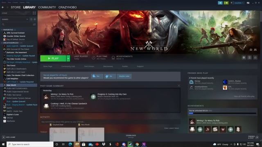Viewport: 262px width, 147px height.
Task: Click the Warframe game icon in sidebar
Action: (5, 121)
